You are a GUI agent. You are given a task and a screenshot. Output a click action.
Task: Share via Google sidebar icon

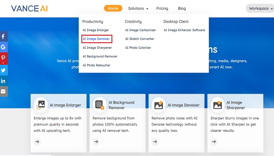point(4,47)
